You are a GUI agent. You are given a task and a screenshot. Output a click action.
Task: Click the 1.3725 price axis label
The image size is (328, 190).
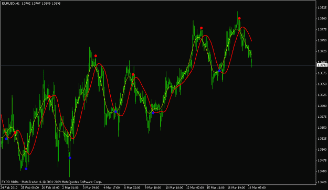(322, 51)
